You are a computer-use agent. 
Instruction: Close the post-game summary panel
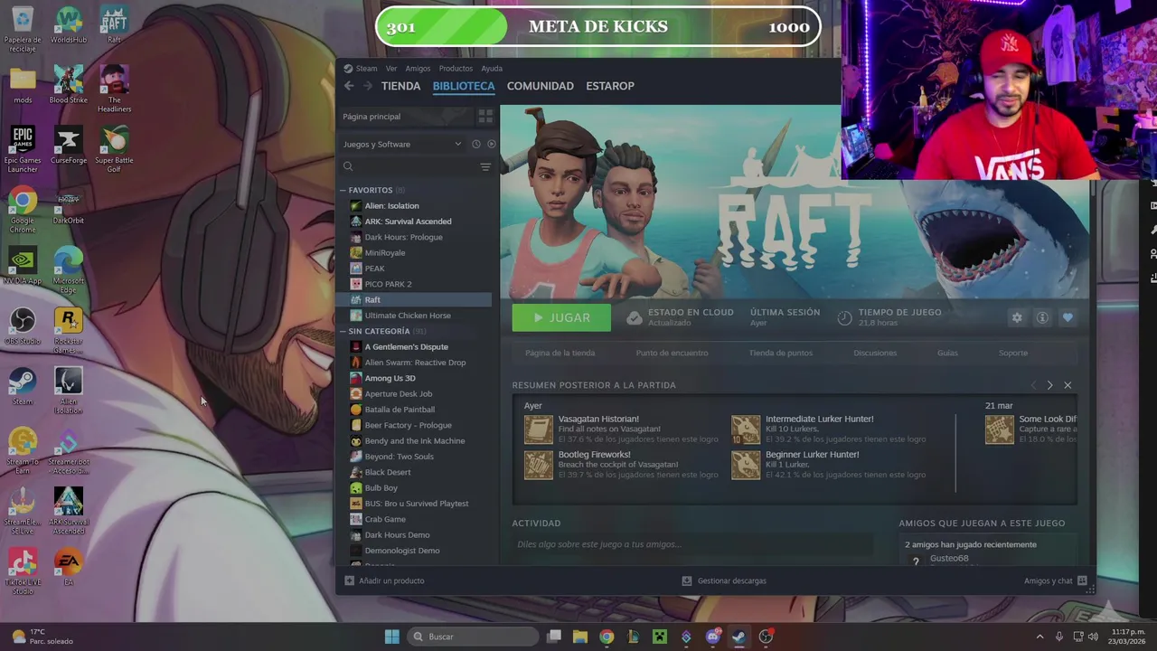pos(1068,385)
